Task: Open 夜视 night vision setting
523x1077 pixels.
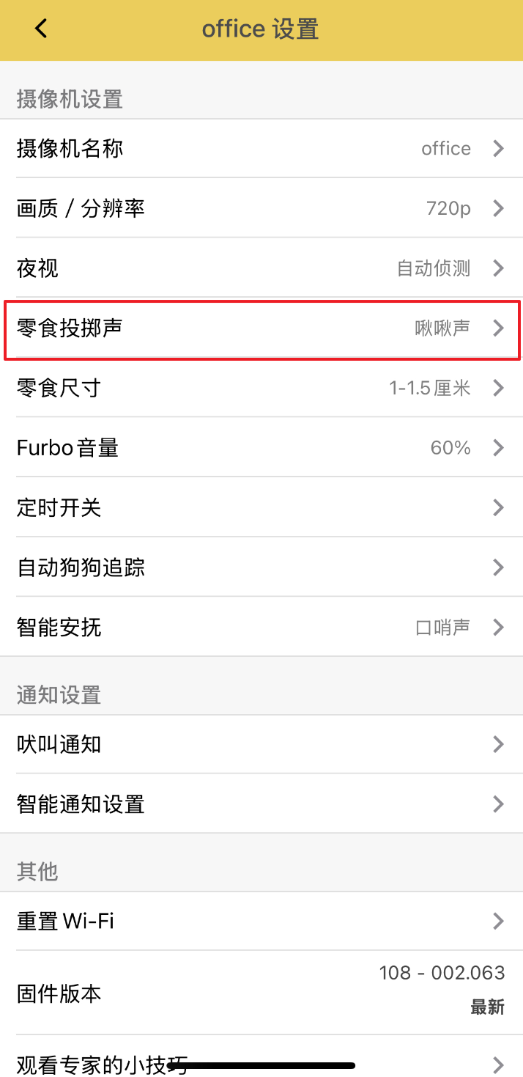Action: [38, 268]
